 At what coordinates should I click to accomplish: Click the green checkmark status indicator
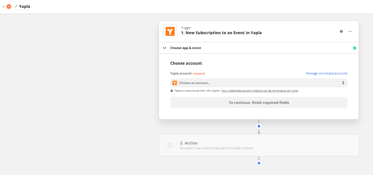click(355, 48)
